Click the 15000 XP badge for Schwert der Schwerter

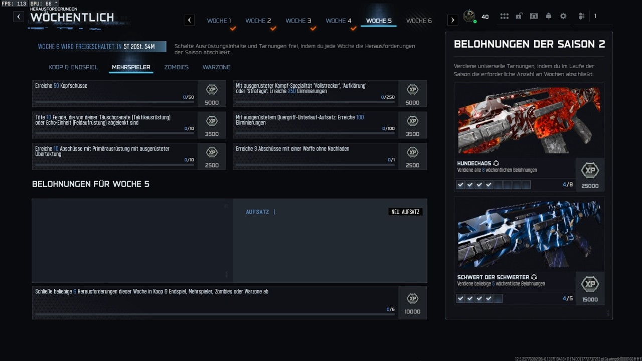tap(590, 285)
